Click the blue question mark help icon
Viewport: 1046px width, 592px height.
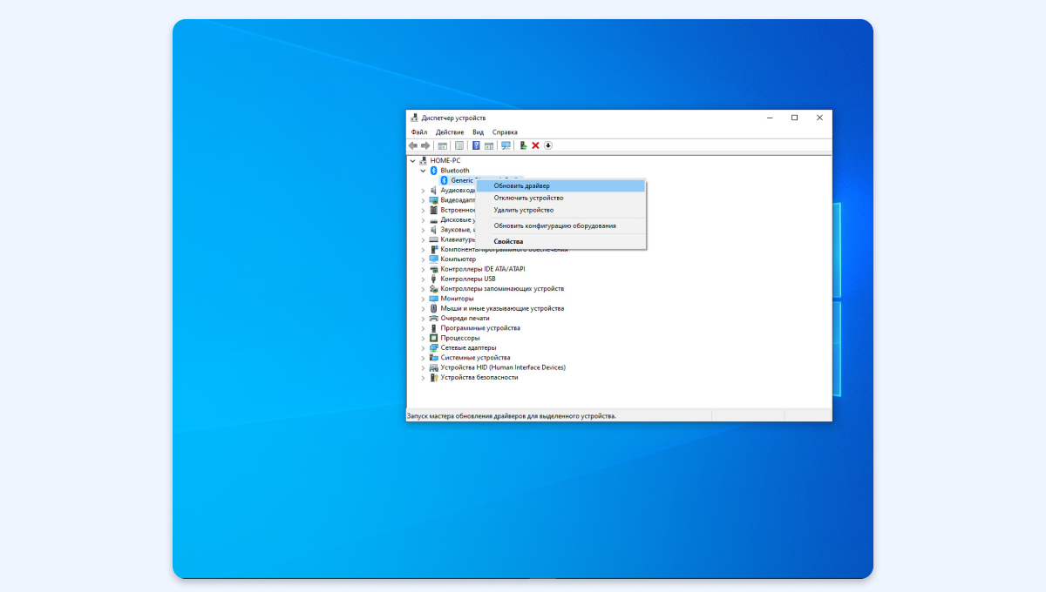476,145
